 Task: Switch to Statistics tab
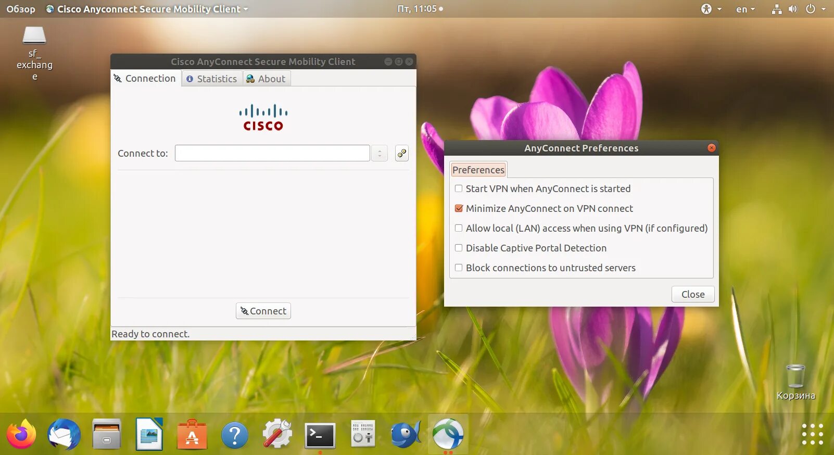212,79
